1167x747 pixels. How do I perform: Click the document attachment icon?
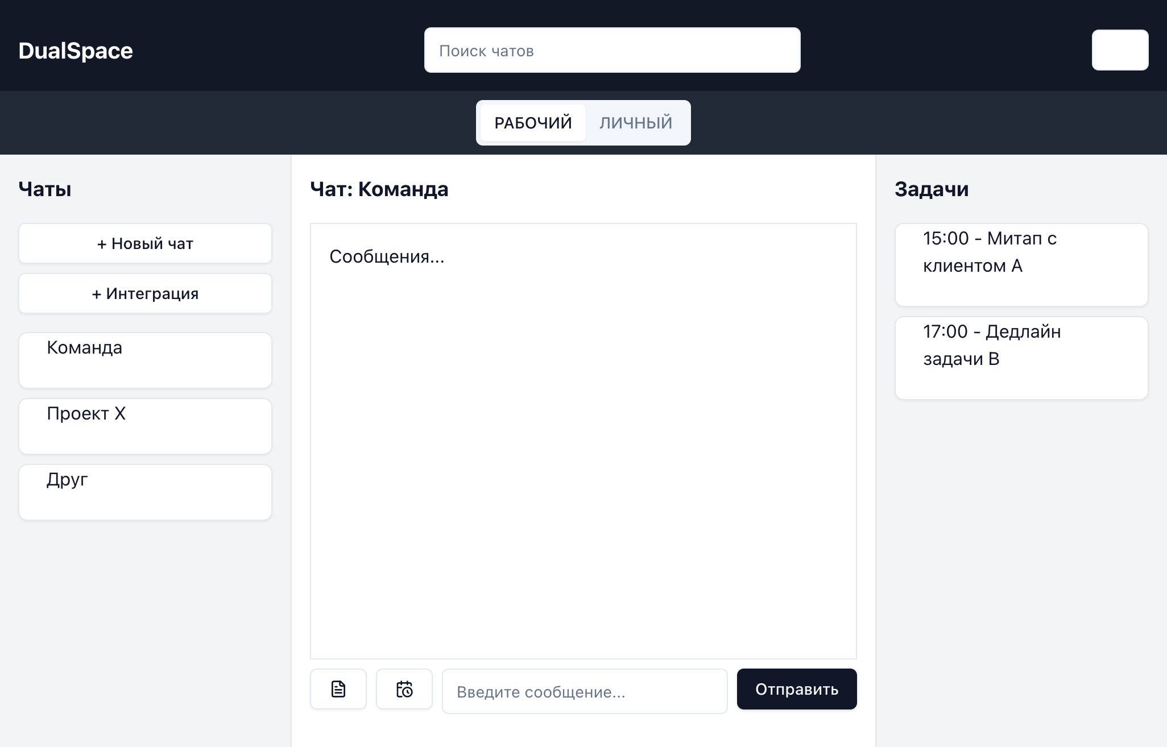pyautogui.click(x=338, y=689)
